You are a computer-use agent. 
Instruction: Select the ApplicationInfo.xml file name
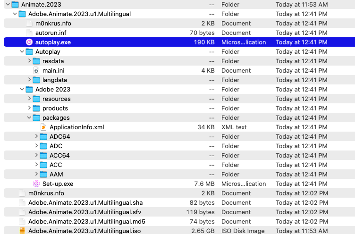[77, 127]
